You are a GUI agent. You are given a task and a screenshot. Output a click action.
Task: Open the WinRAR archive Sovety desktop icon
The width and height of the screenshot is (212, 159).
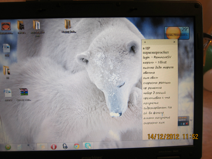click(x=23, y=93)
